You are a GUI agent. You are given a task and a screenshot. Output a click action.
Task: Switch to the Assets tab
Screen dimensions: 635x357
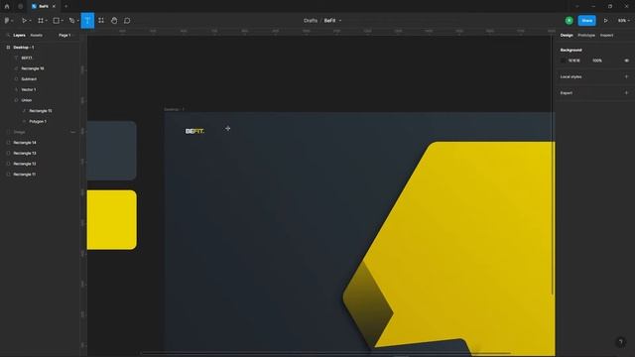click(x=36, y=36)
